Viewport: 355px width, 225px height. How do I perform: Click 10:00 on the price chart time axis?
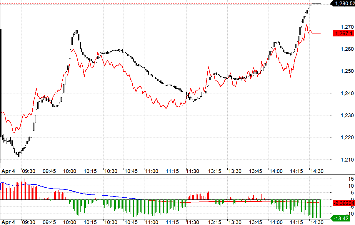(x=69, y=171)
